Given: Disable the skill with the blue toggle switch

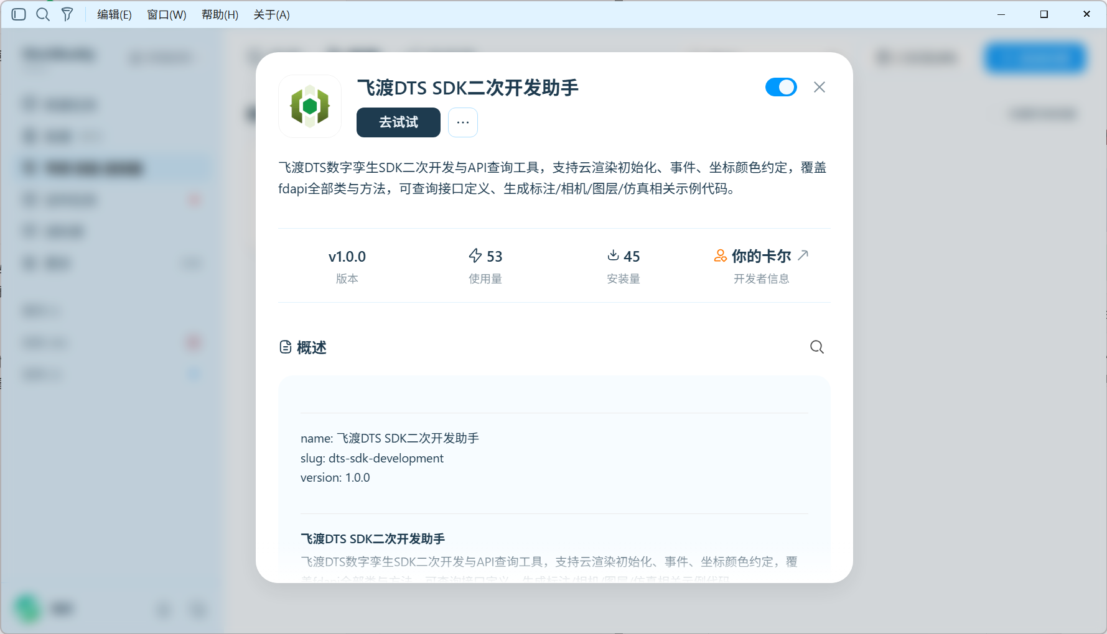Looking at the screenshot, I should [781, 87].
